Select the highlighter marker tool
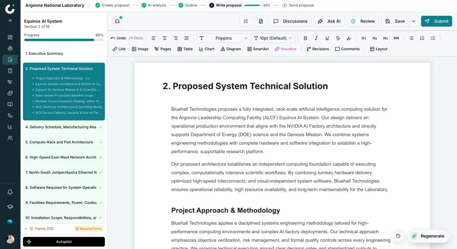The image size is (457, 249). [349, 38]
